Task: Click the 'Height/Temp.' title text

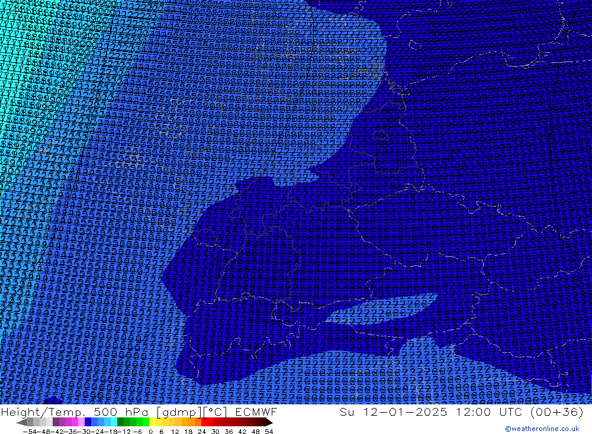Action: (x=44, y=412)
